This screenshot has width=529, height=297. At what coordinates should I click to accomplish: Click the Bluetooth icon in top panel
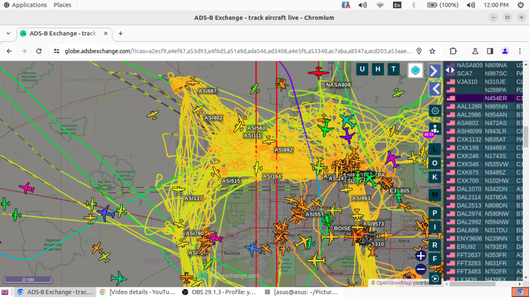click(414, 5)
